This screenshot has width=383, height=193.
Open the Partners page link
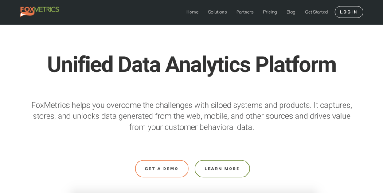pos(245,12)
